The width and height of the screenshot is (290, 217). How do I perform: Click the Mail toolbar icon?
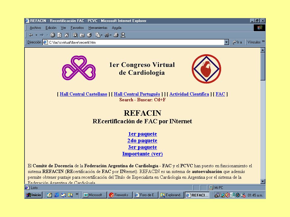pos(98,35)
